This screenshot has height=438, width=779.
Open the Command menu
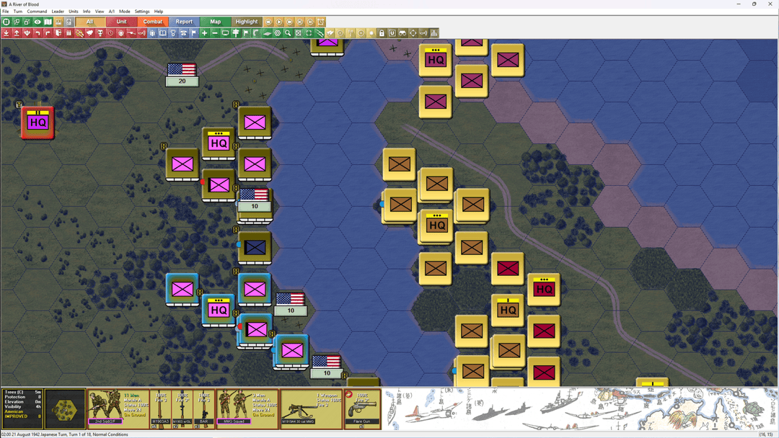[37, 12]
